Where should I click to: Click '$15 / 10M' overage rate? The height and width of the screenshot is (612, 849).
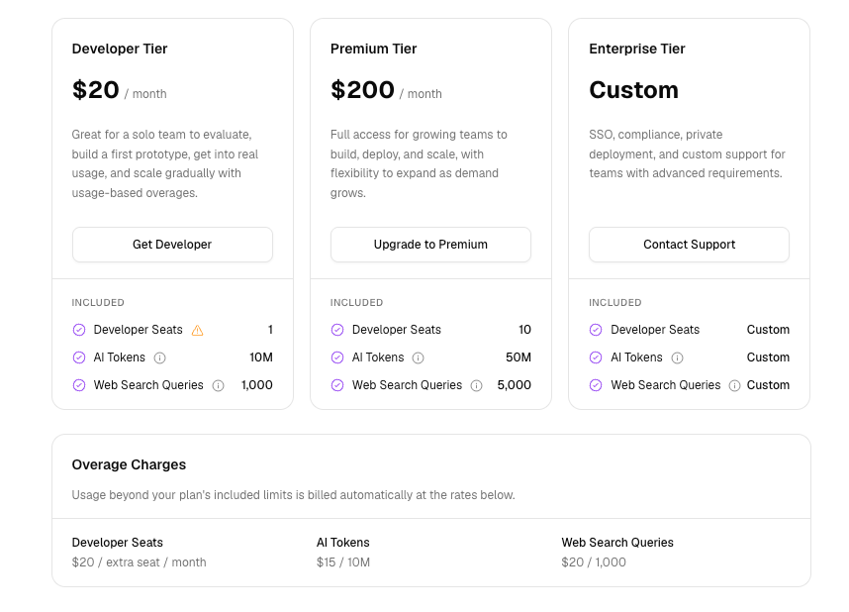coord(343,562)
